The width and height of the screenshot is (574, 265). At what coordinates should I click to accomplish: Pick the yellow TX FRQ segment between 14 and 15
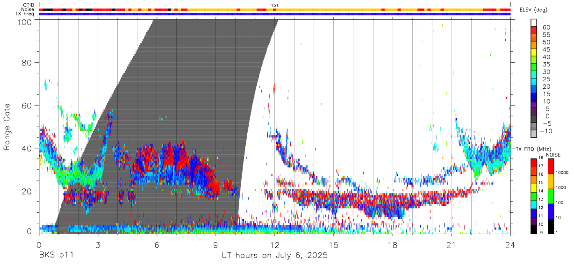pyautogui.click(x=533, y=187)
